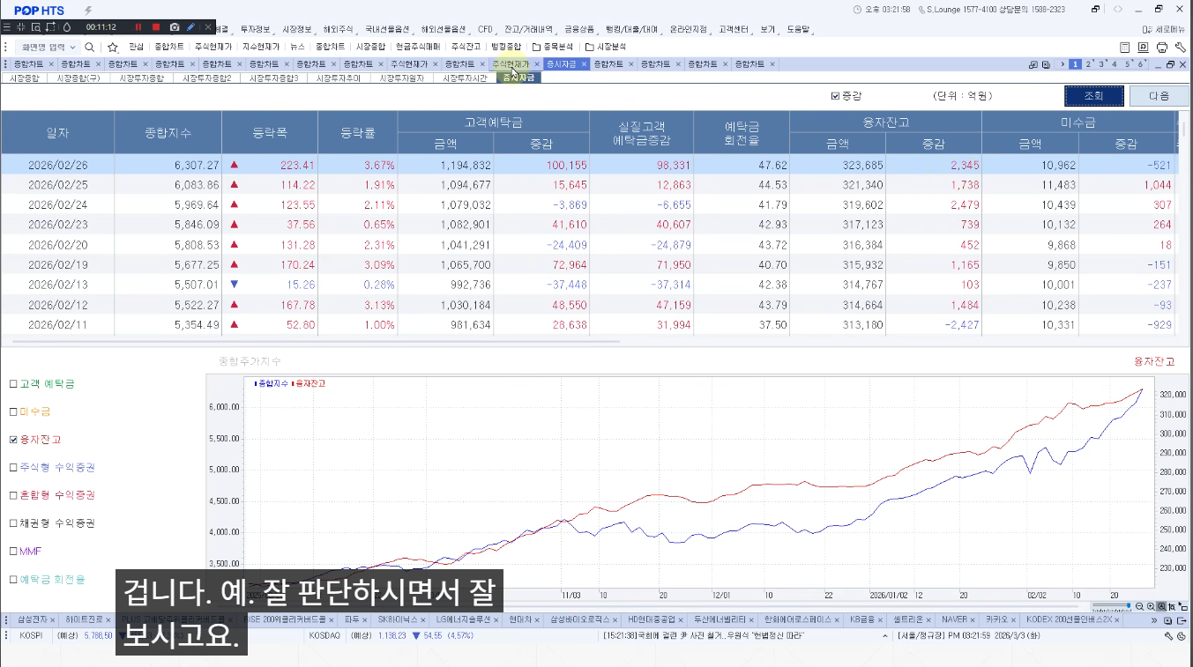Switch to the 시장투자종합2 sub-tab

(x=206, y=78)
